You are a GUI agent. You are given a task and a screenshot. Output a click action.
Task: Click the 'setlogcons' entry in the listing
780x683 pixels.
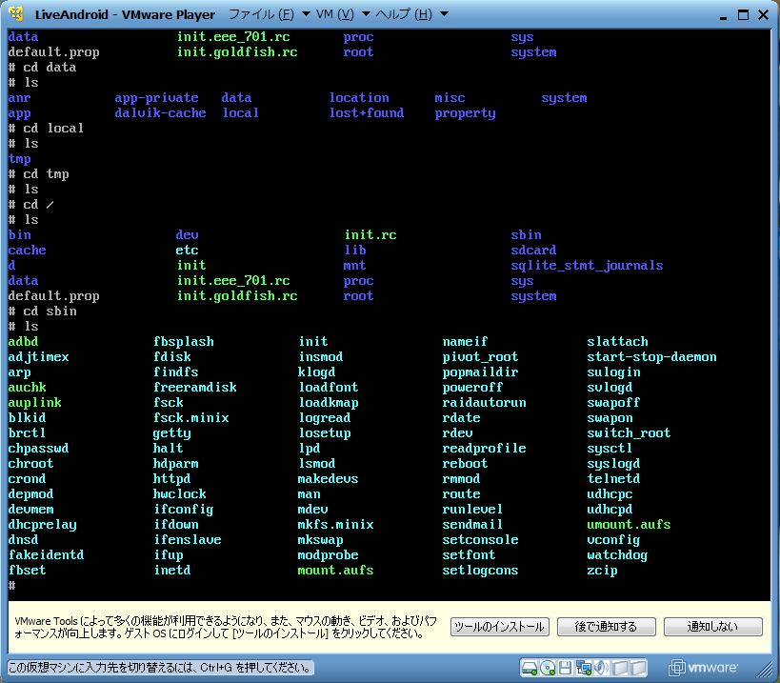[481, 570]
